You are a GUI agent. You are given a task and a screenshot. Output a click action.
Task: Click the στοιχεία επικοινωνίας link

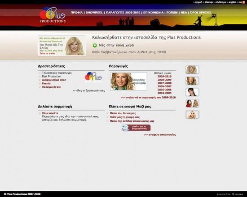[160, 135]
